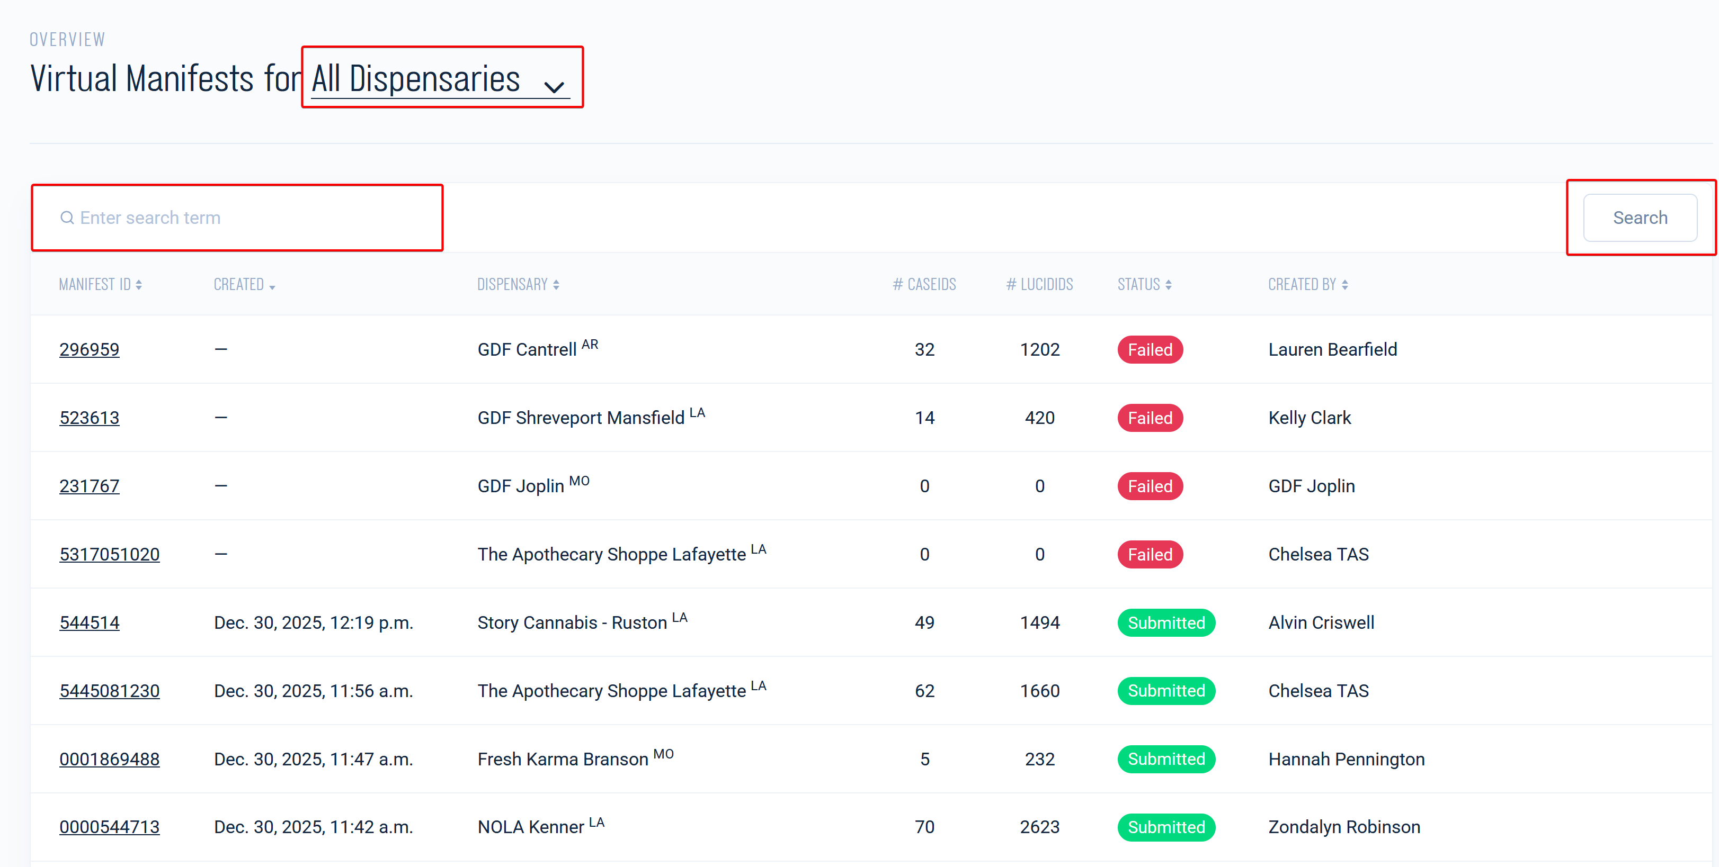Sort table by Dispensary column
Viewport: 1719px width, 867px height.
click(x=556, y=285)
